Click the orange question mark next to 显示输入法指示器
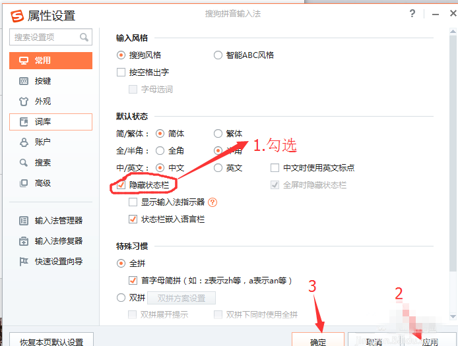 [213, 202]
